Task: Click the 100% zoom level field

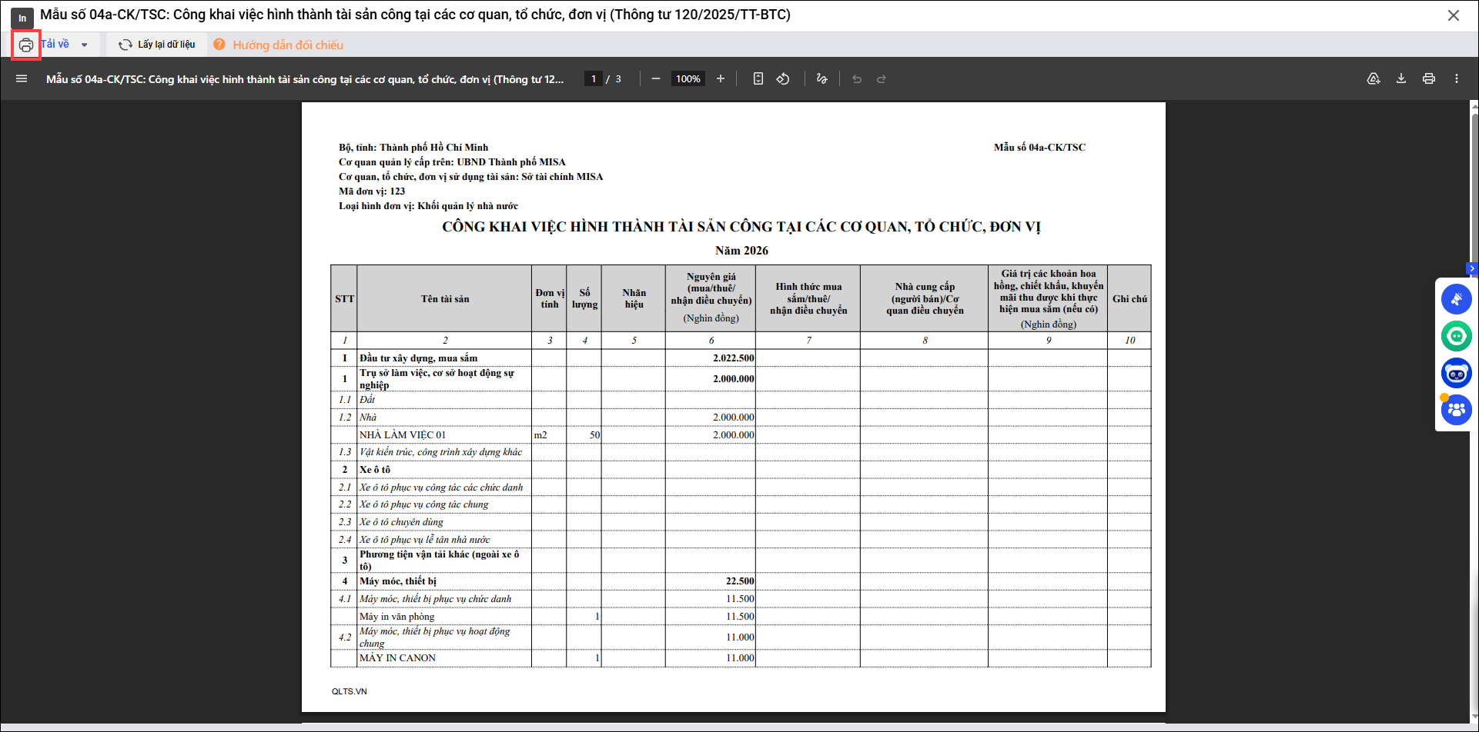Action: coord(688,79)
